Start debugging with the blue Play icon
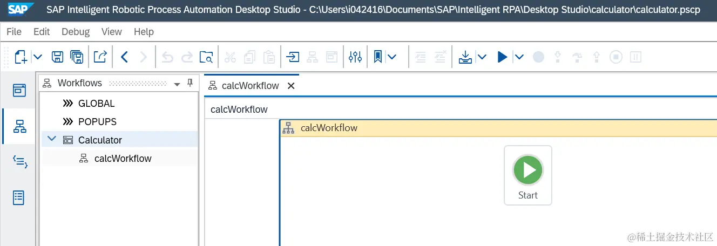 (502, 57)
